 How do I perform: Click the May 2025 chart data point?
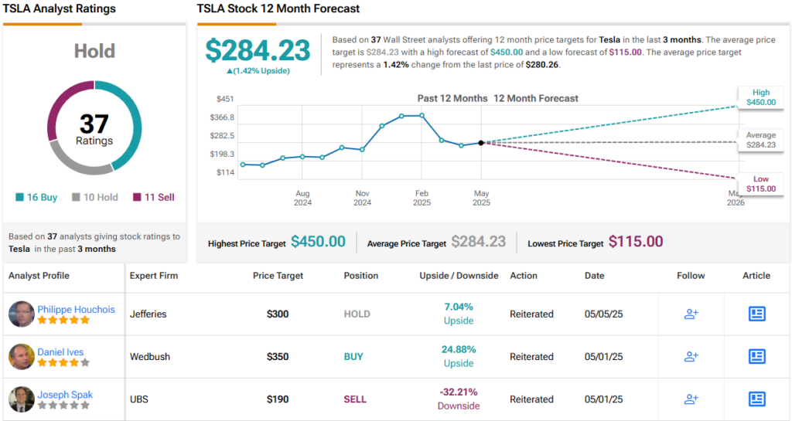click(x=481, y=143)
